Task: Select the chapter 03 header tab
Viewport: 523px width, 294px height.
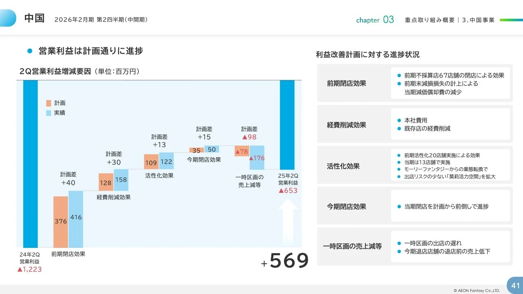Action: 375,19
